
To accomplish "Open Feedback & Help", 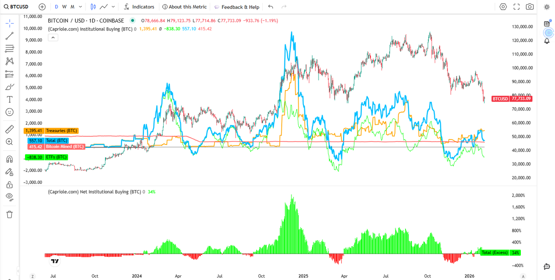I will pos(236,7).
